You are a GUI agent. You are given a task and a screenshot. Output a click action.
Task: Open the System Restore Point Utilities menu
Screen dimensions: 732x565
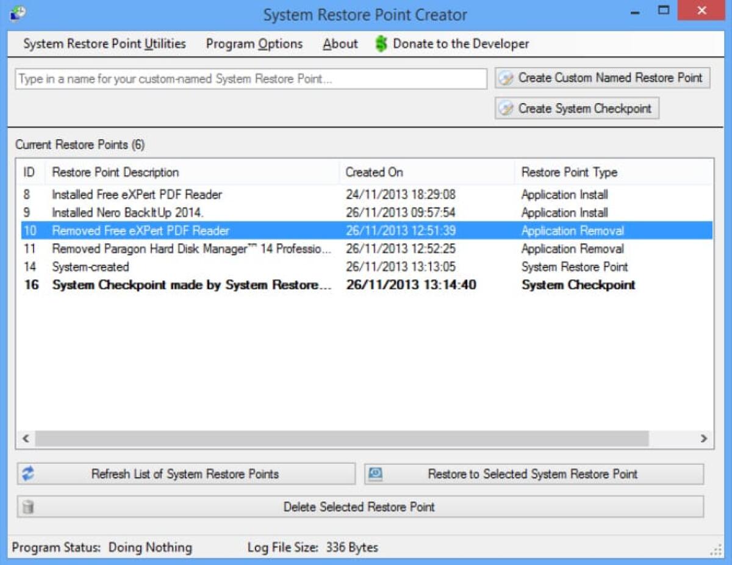(104, 43)
